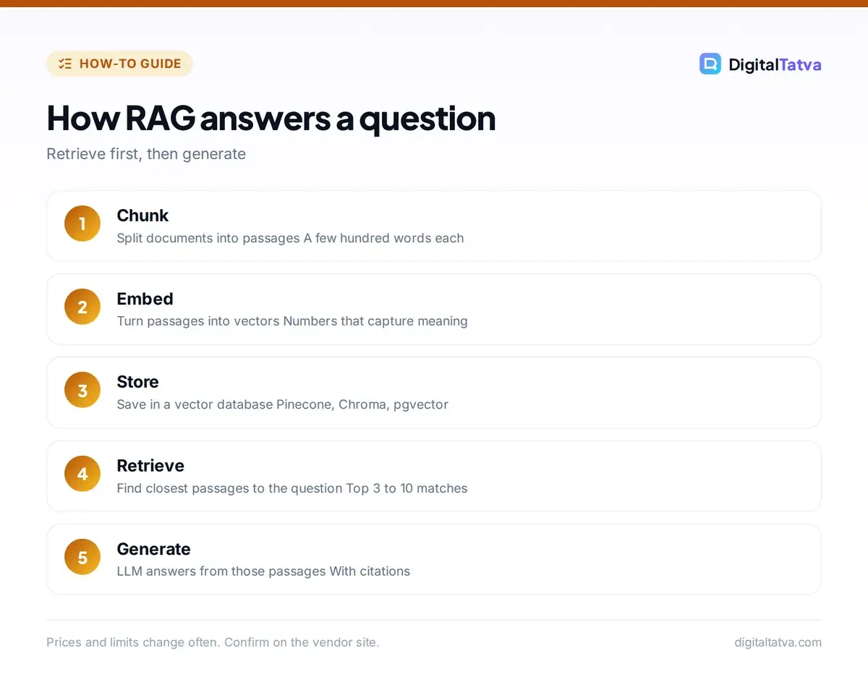
Task: Click the step 4 number badge beside Retrieve
Action: pos(82,474)
